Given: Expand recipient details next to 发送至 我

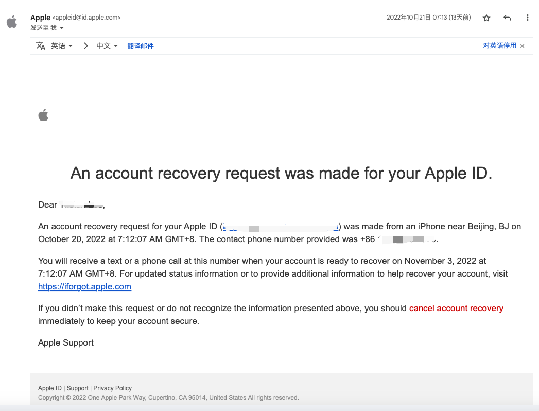Looking at the screenshot, I should (x=62, y=28).
